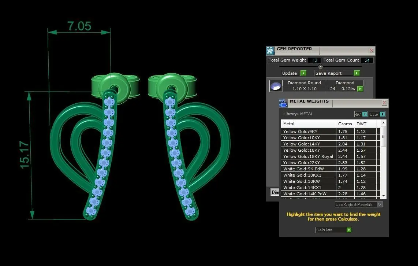This screenshot has width=418, height=266.
Task: Click the 1.75 grams cell for 9KY
Action: 345,132
